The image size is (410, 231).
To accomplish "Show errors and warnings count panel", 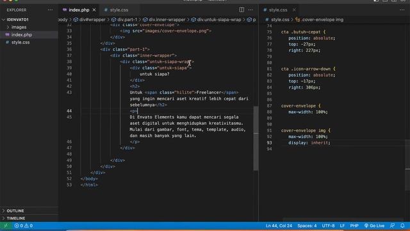I will 24,225.
